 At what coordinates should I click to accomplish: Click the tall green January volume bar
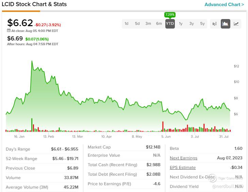(32, 125)
